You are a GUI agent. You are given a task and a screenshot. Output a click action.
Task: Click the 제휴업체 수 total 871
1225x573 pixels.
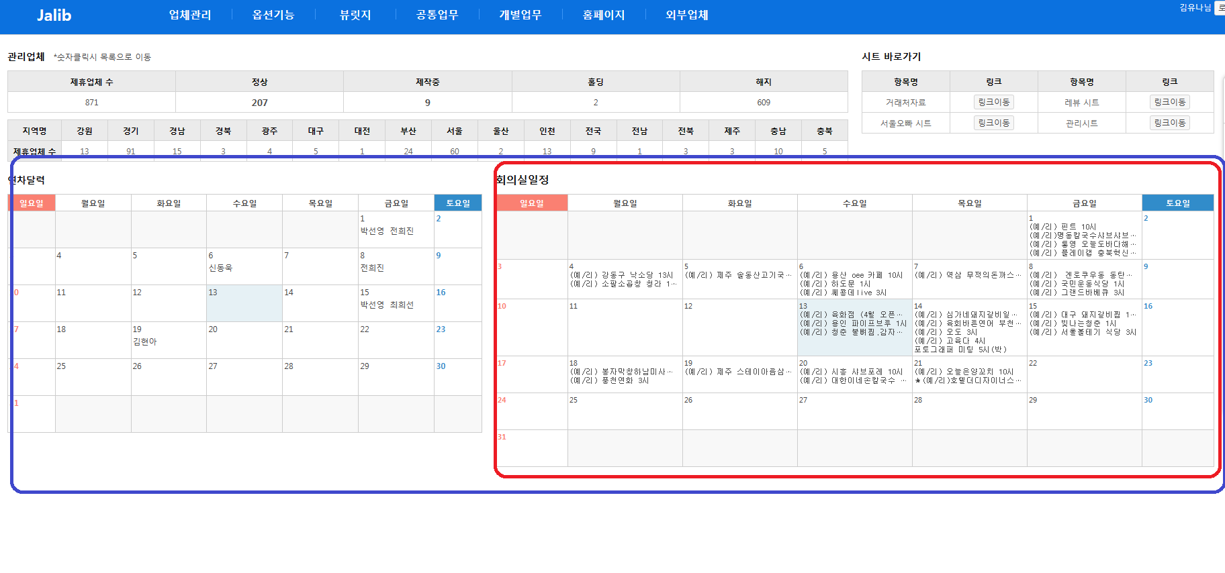click(92, 103)
